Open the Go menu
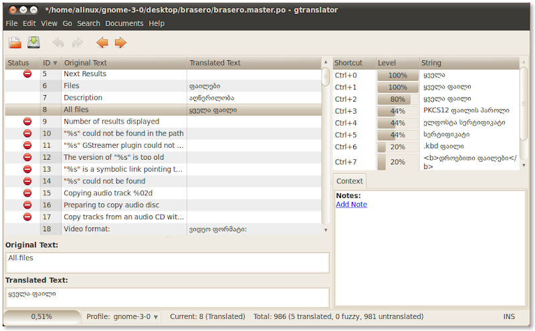This screenshot has width=535, height=331. click(x=68, y=23)
